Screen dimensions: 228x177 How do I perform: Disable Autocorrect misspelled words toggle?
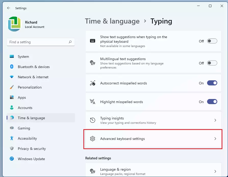point(212,83)
